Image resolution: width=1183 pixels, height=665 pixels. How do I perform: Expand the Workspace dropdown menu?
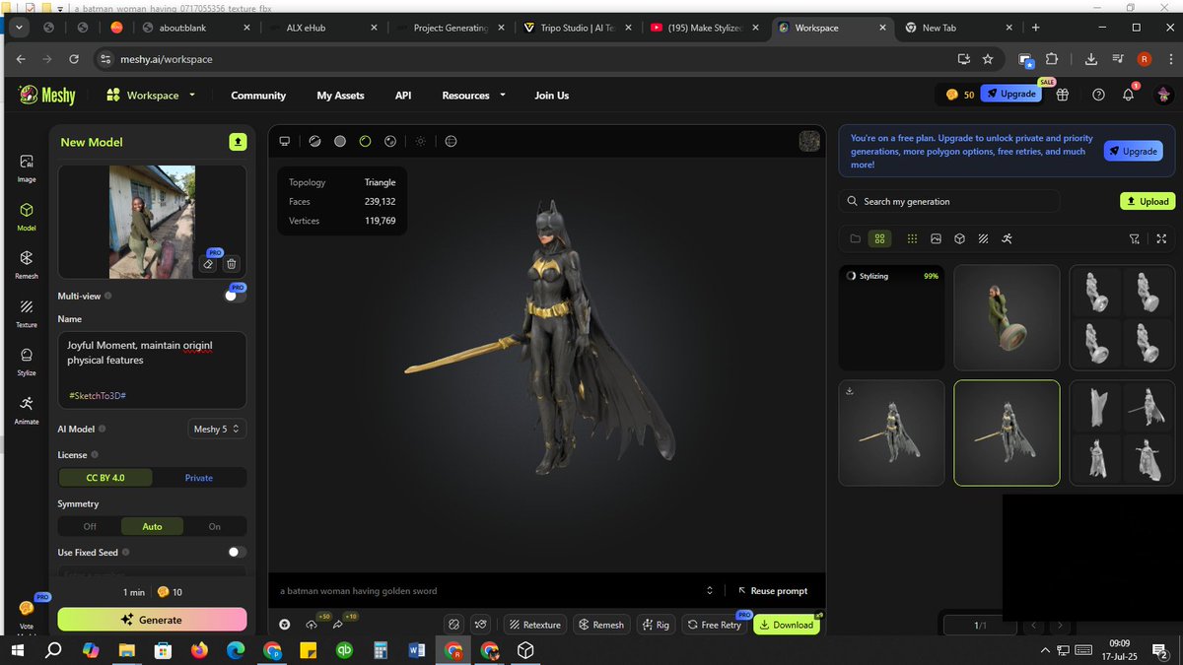pos(151,96)
